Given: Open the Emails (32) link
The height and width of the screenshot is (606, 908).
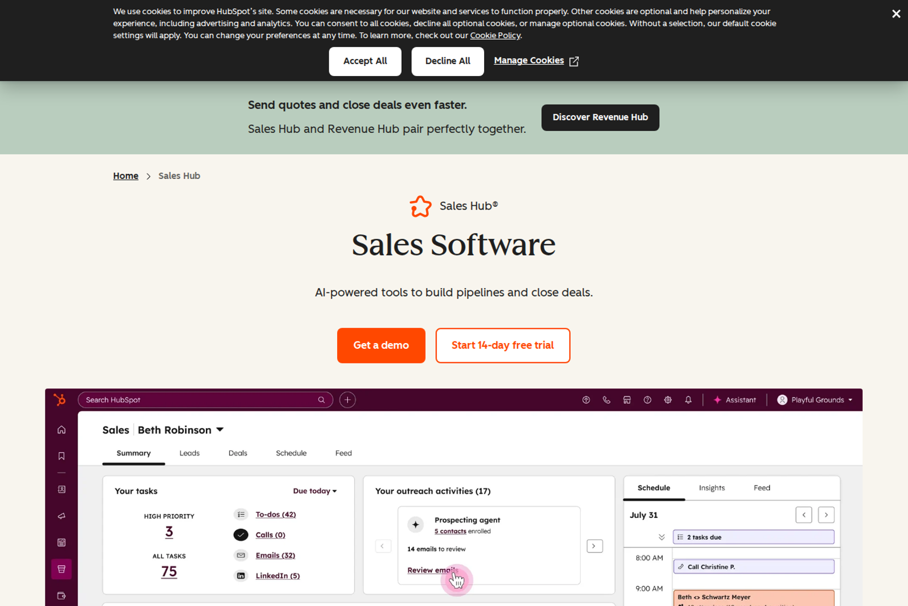Looking at the screenshot, I should tap(275, 555).
